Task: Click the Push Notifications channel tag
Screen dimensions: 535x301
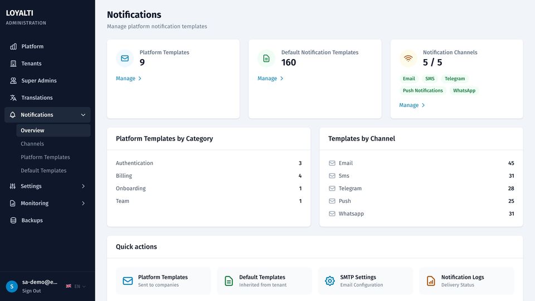Action: click(423, 90)
